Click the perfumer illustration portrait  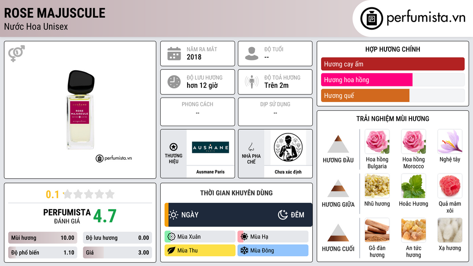point(288,147)
